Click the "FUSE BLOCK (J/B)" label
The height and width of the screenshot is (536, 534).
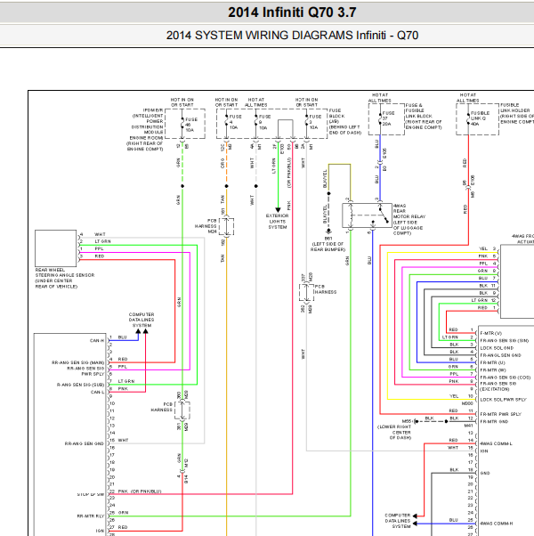(345, 121)
